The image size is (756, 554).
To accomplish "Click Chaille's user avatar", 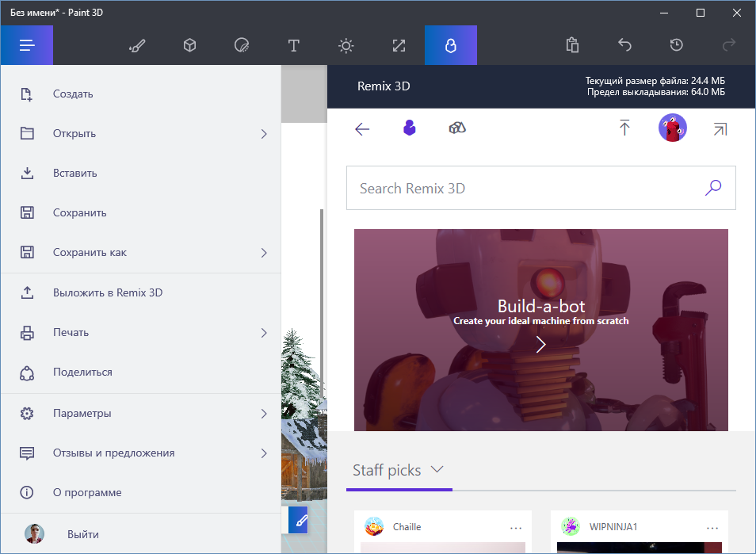I will (374, 526).
